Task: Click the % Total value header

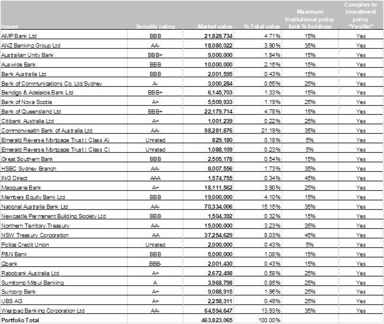Action: (262, 27)
